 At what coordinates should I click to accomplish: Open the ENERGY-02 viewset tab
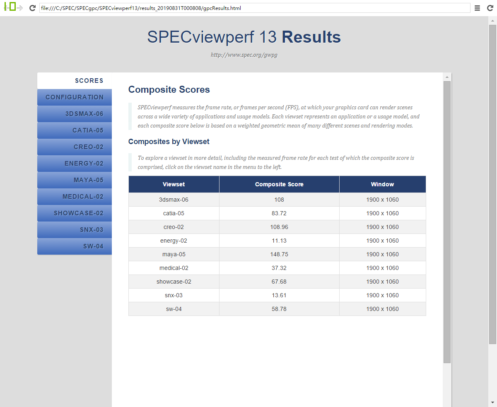[75, 164]
